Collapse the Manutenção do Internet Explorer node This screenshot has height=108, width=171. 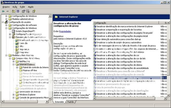click(10, 37)
